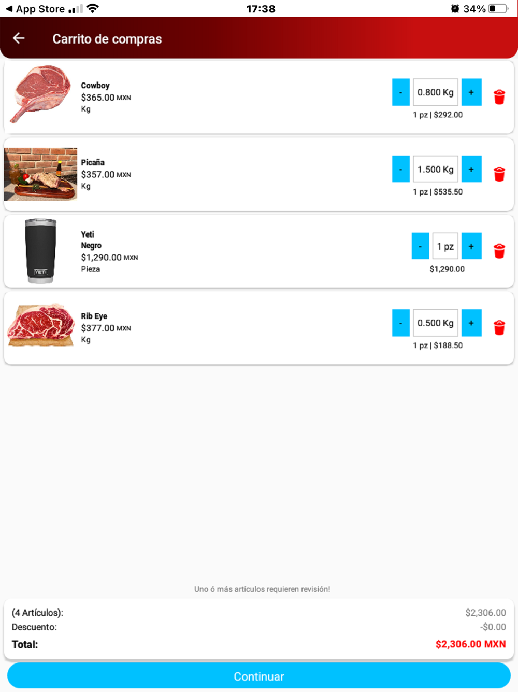Image resolution: width=518 pixels, height=692 pixels.
Task: Decrease Rib Eye weight with minus
Action: 401,323
